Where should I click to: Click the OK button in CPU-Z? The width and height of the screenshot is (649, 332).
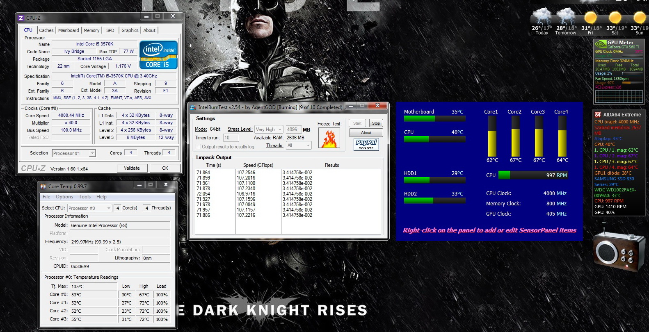click(165, 168)
